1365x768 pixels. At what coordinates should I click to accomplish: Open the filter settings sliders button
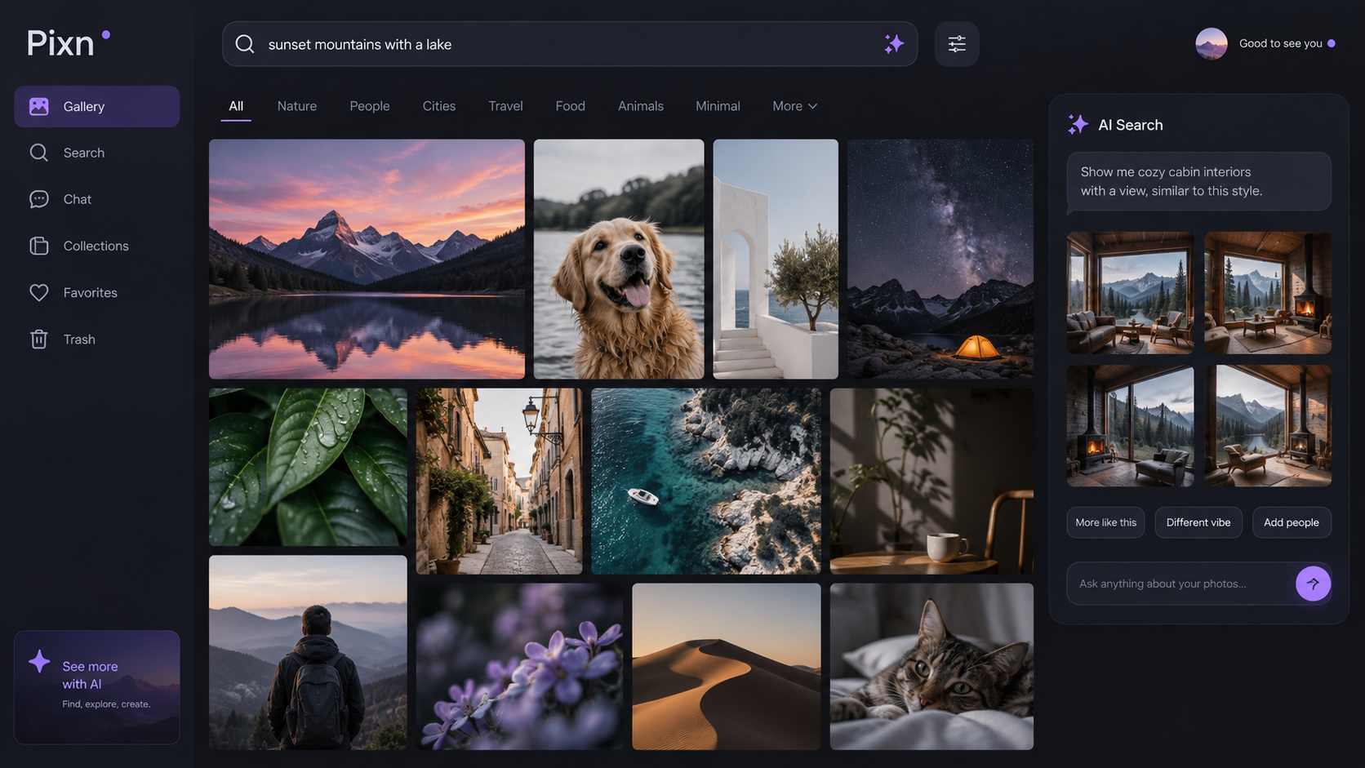pyautogui.click(x=957, y=44)
